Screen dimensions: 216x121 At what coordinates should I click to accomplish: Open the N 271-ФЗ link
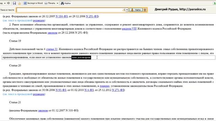tap(118, 90)
